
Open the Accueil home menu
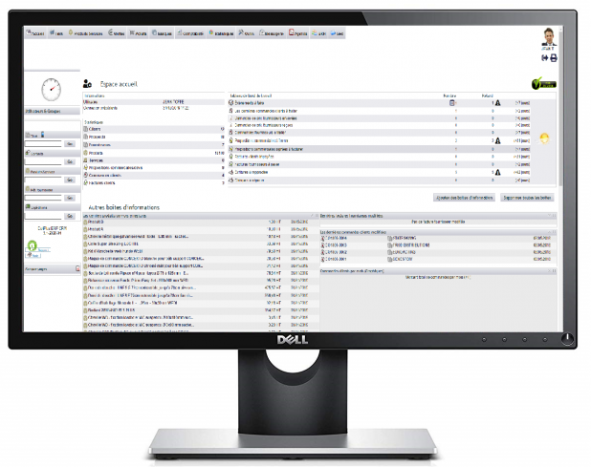pos(35,33)
